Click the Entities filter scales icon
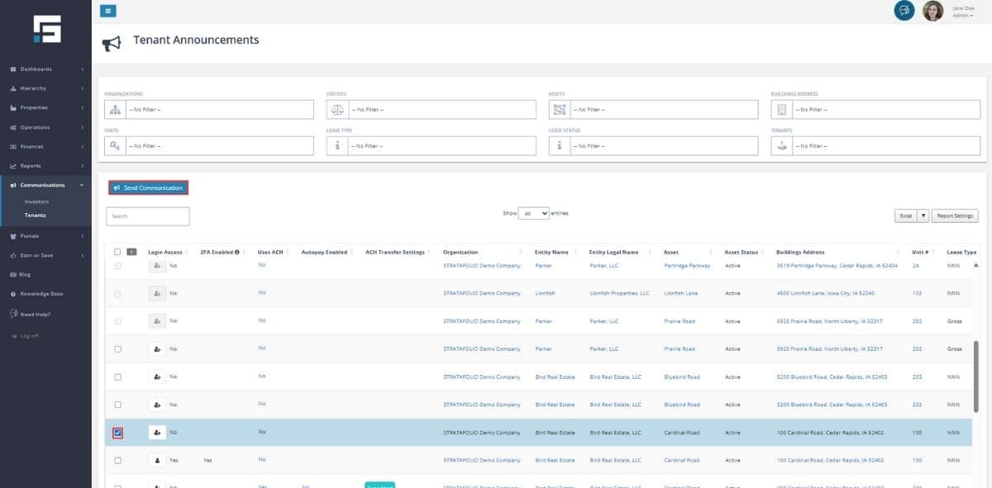This screenshot has width=992, height=488. click(x=337, y=110)
